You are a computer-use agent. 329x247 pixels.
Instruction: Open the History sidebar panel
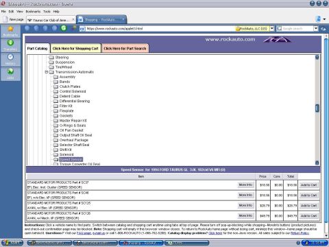click(10, 60)
